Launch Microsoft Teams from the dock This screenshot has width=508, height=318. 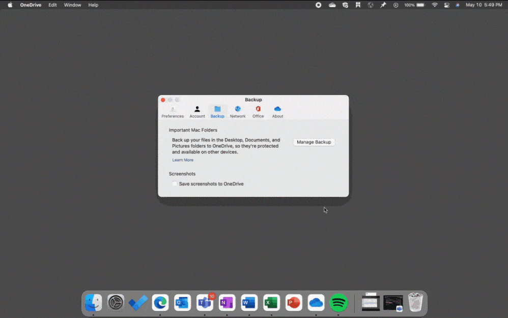click(205, 303)
